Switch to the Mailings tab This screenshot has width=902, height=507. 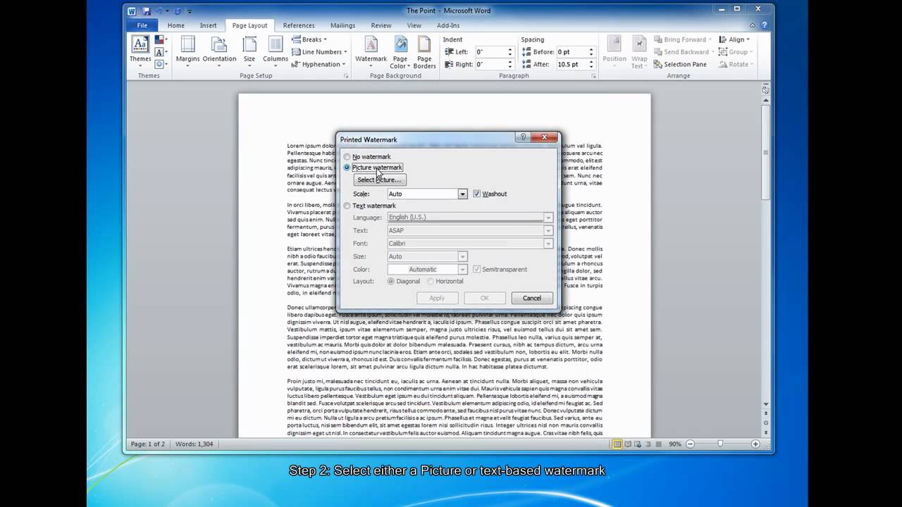tap(342, 25)
